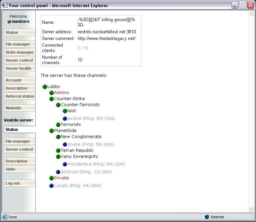The height and width of the screenshot is (222, 256).
Task: Click the scrollbar down arrow
Action: pyautogui.click(x=251, y=209)
